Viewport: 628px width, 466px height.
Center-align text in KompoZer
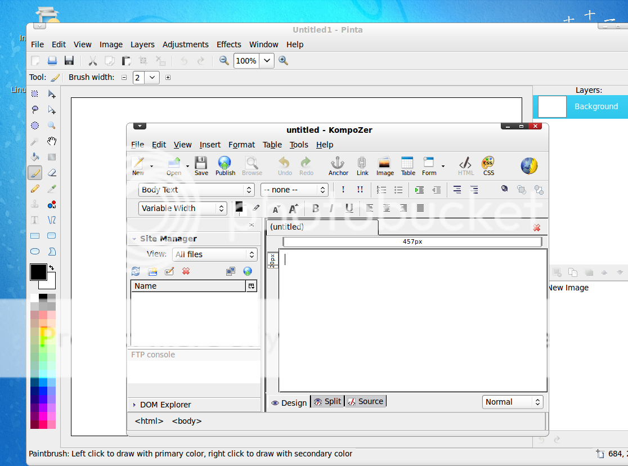pyautogui.click(x=386, y=208)
